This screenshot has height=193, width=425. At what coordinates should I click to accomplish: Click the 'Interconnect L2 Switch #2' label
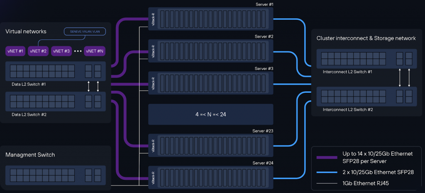click(x=348, y=110)
